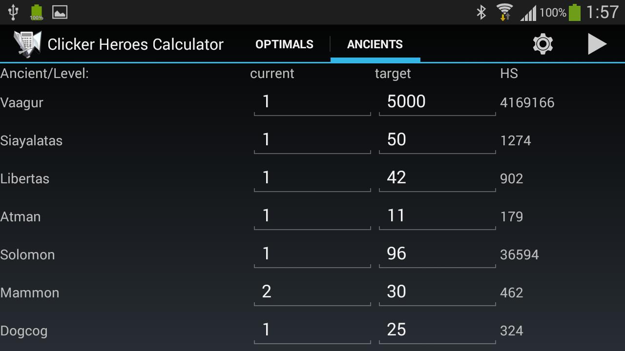The image size is (625, 351).
Task: Edit Mammon's current level of 2
Action: [312, 292]
